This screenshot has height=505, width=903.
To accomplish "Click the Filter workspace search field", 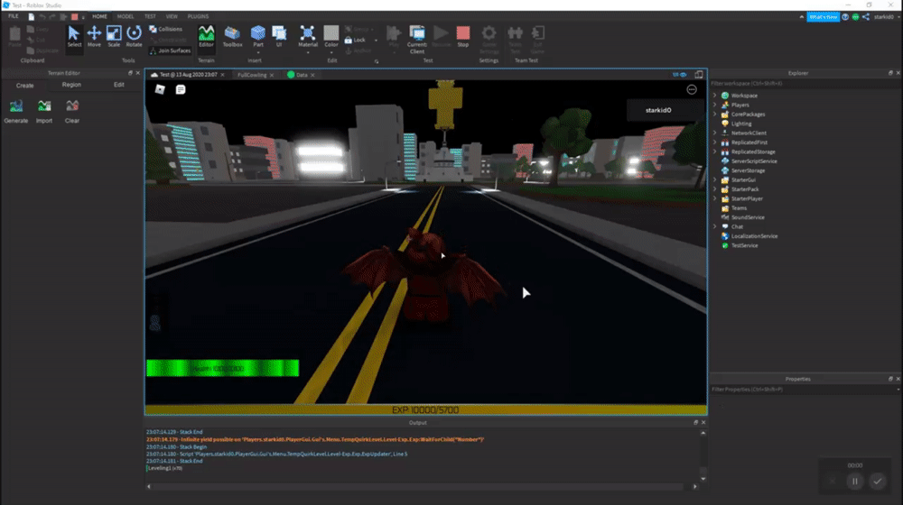I will coord(804,83).
